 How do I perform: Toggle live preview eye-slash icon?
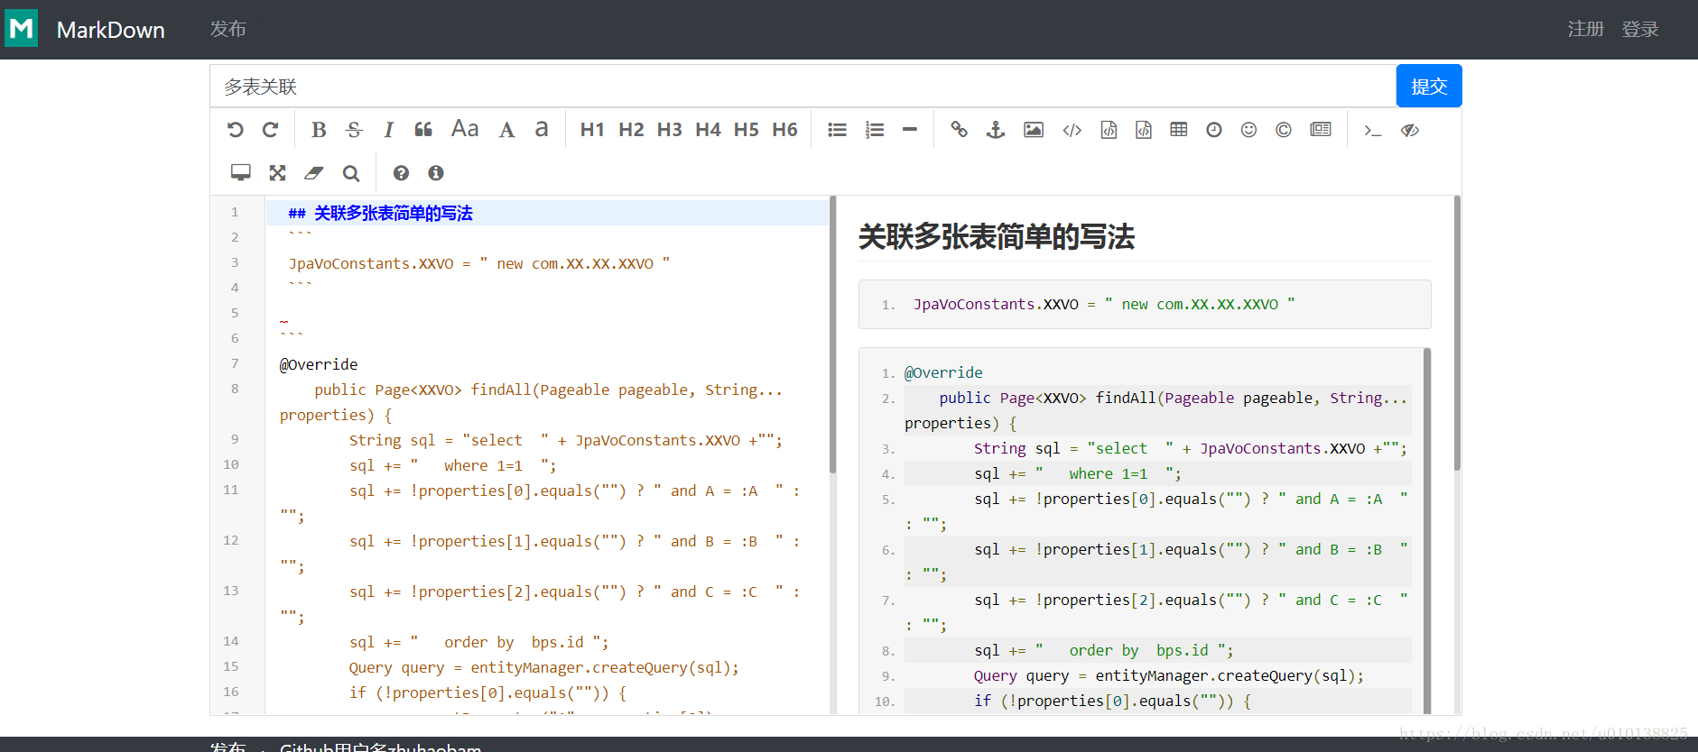tap(1410, 130)
